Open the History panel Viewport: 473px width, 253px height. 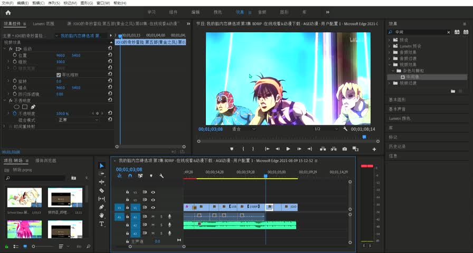click(x=397, y=147)
